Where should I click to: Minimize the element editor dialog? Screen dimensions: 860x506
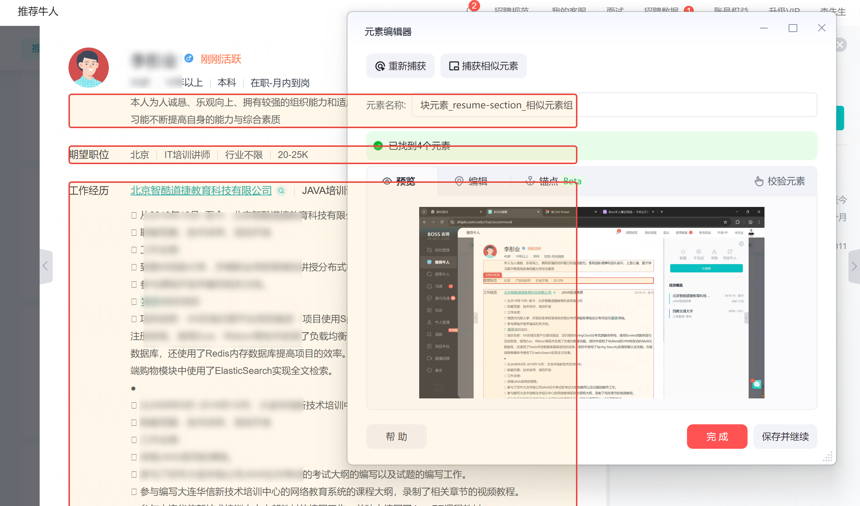pyautogui.click(x=764, y=28)
